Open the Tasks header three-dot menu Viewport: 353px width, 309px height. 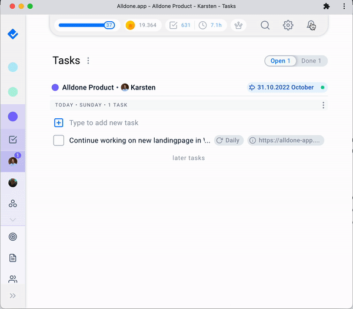pos(88,61)
